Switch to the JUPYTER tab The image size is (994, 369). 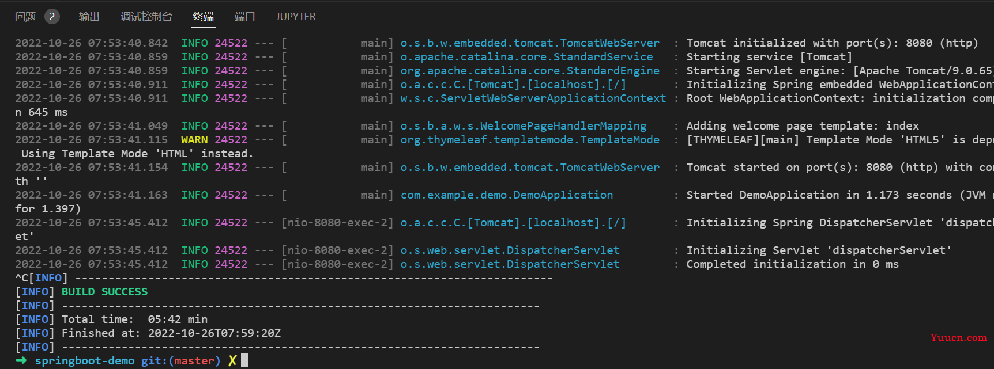point(296,17)
